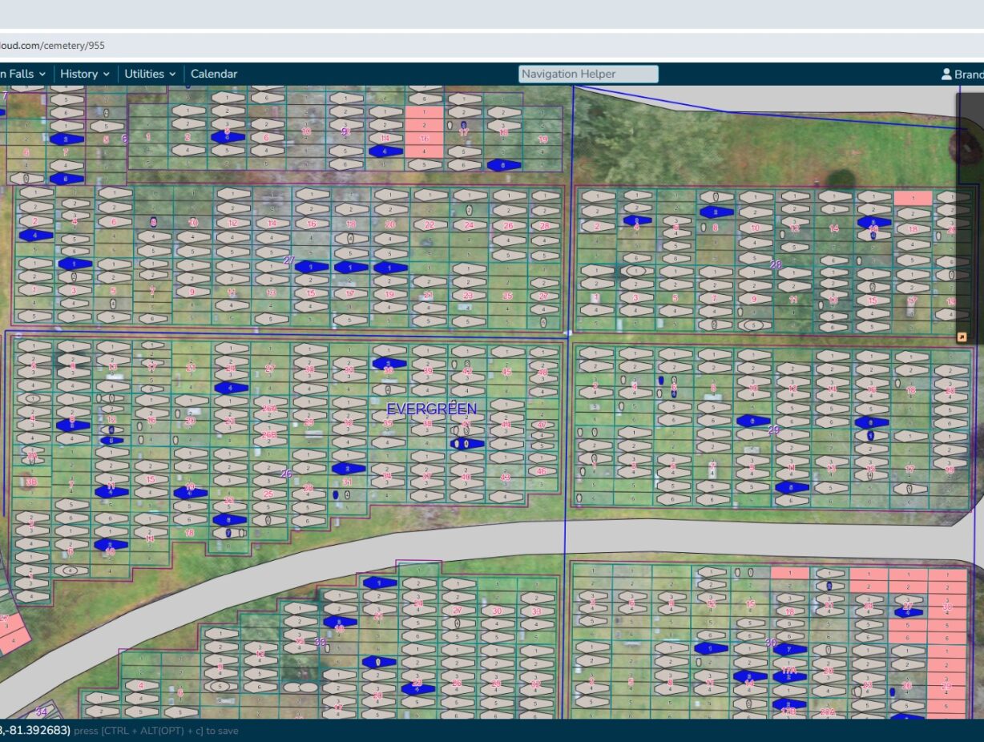Select the EVERGREEN section label on map
The width and height of the screenshot is (984, 742).
click(432, 409)
